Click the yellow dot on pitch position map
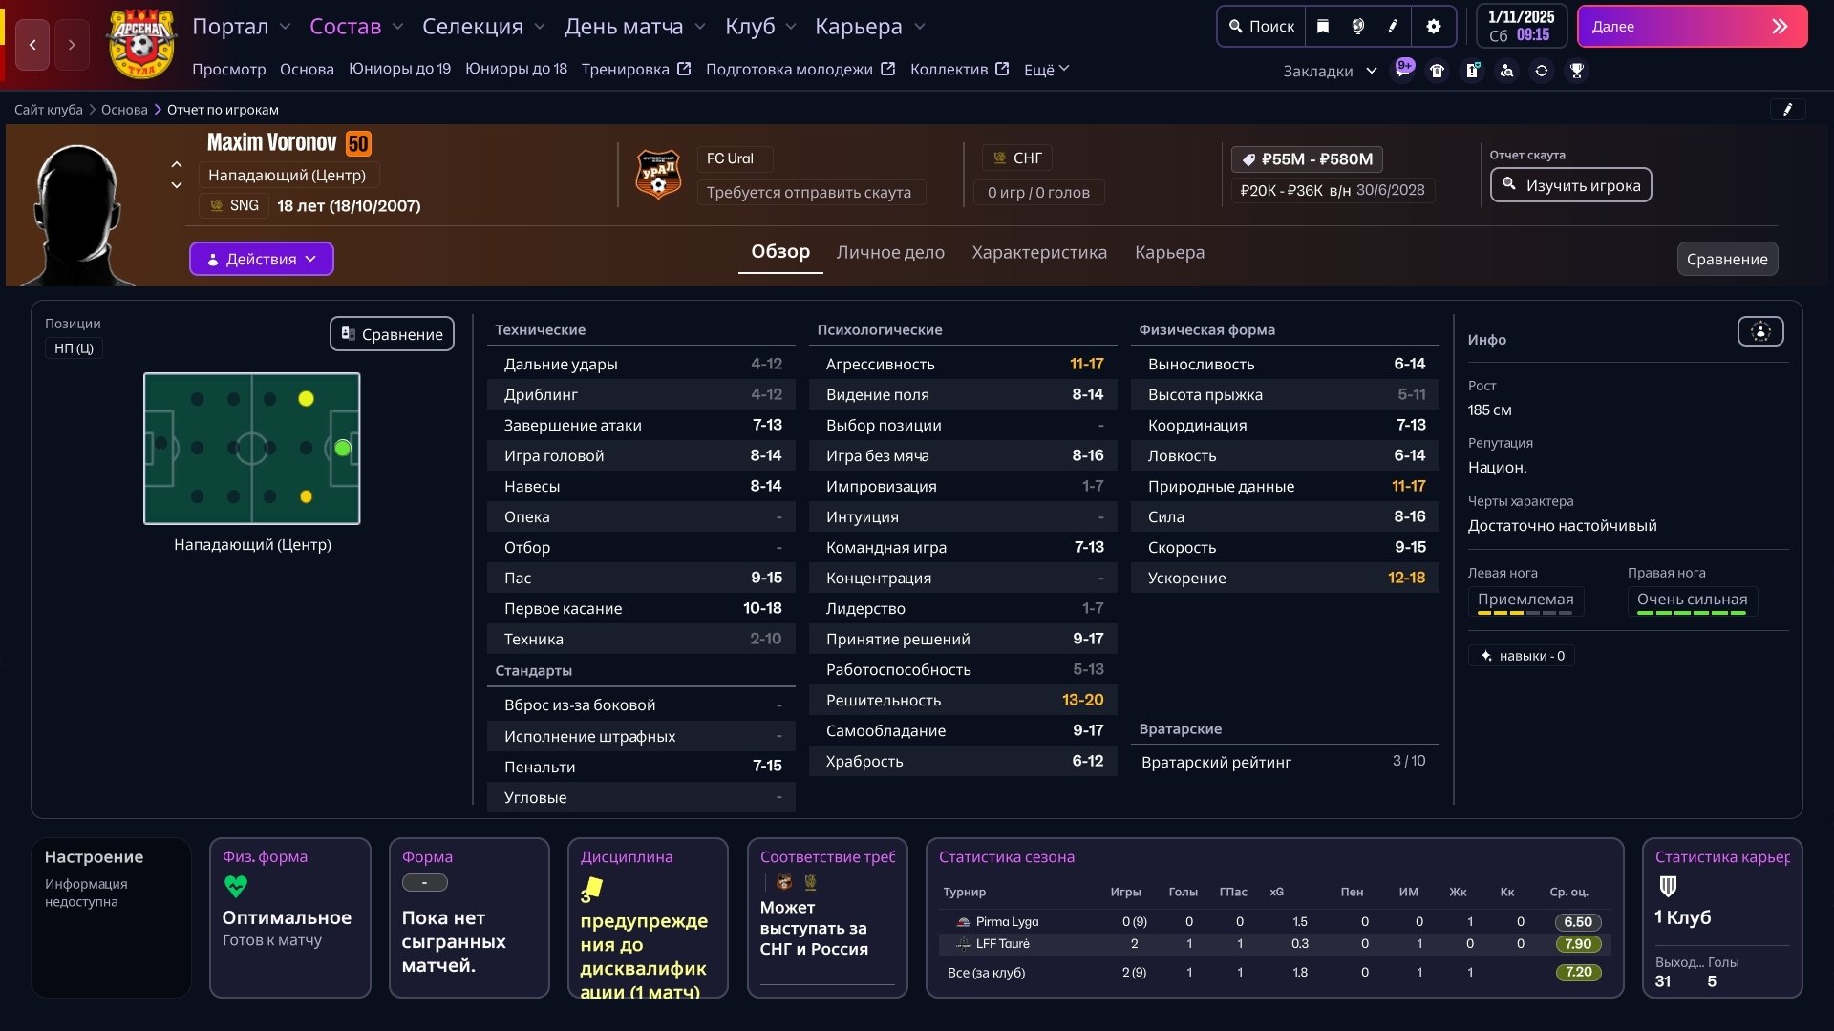Screen dimensions: 1834x1031 coord(306,399)
